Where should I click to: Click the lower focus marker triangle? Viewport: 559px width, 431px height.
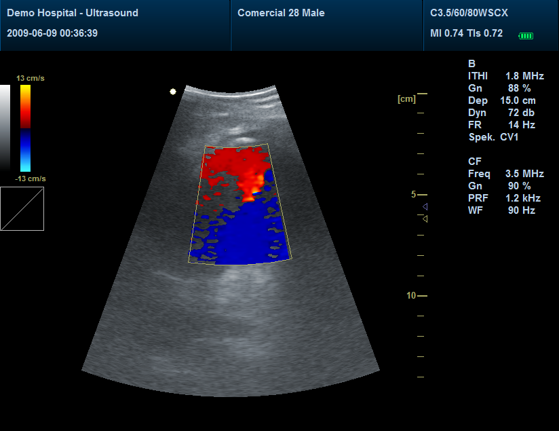(425, 219)
